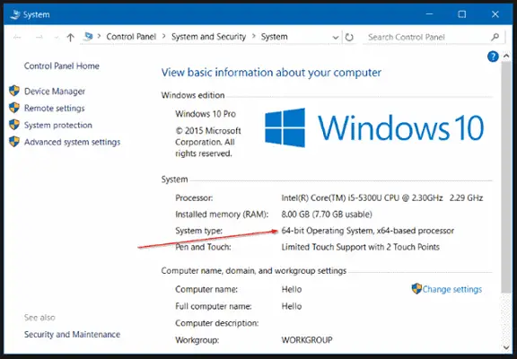Open Remote settings
The height and width of the screenshot is (359, 517).
click(55, 108)
